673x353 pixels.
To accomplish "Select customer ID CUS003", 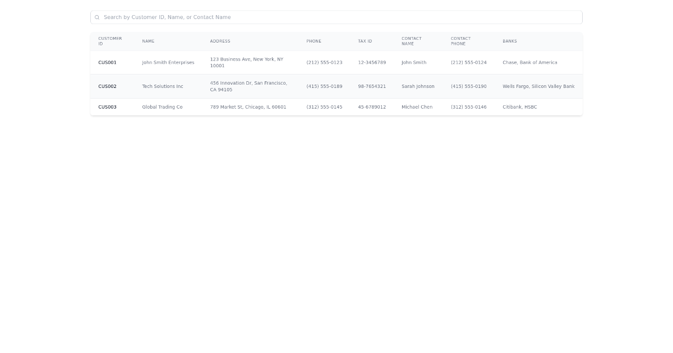I will coord(107,107).
